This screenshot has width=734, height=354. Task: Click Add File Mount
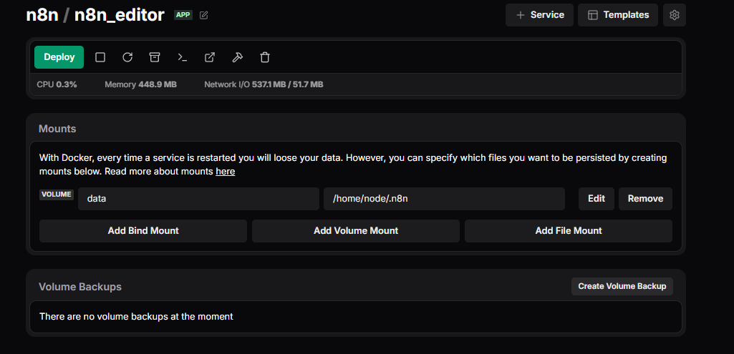(x=569, y=231)
